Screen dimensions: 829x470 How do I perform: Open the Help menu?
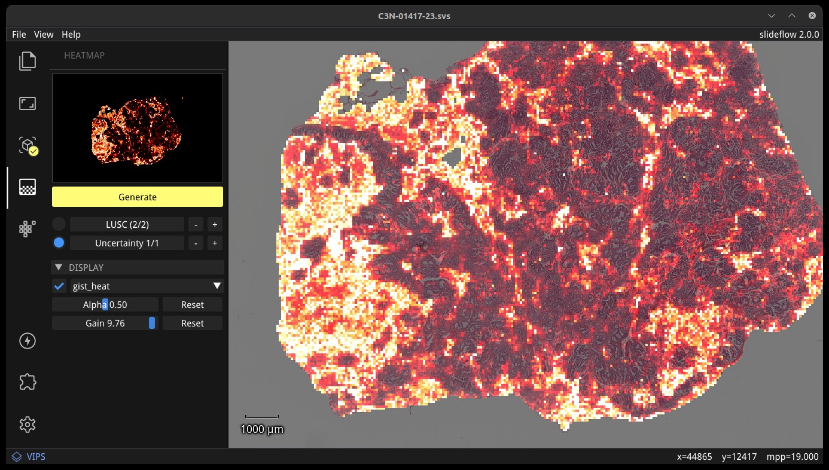[71, 35]
